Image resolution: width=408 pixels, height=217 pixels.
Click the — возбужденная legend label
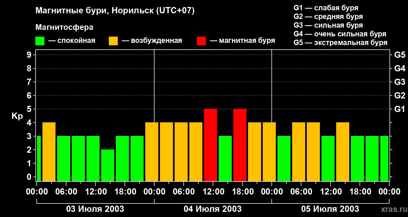152,41
